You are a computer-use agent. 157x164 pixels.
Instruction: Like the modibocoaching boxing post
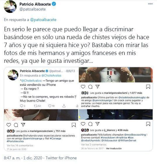click(x=83, y=124)
